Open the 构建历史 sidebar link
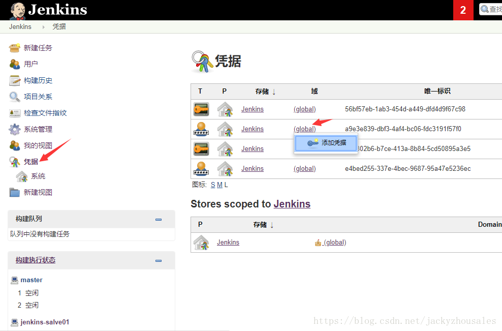Screen dimensions: 502x331 (38, 80)
